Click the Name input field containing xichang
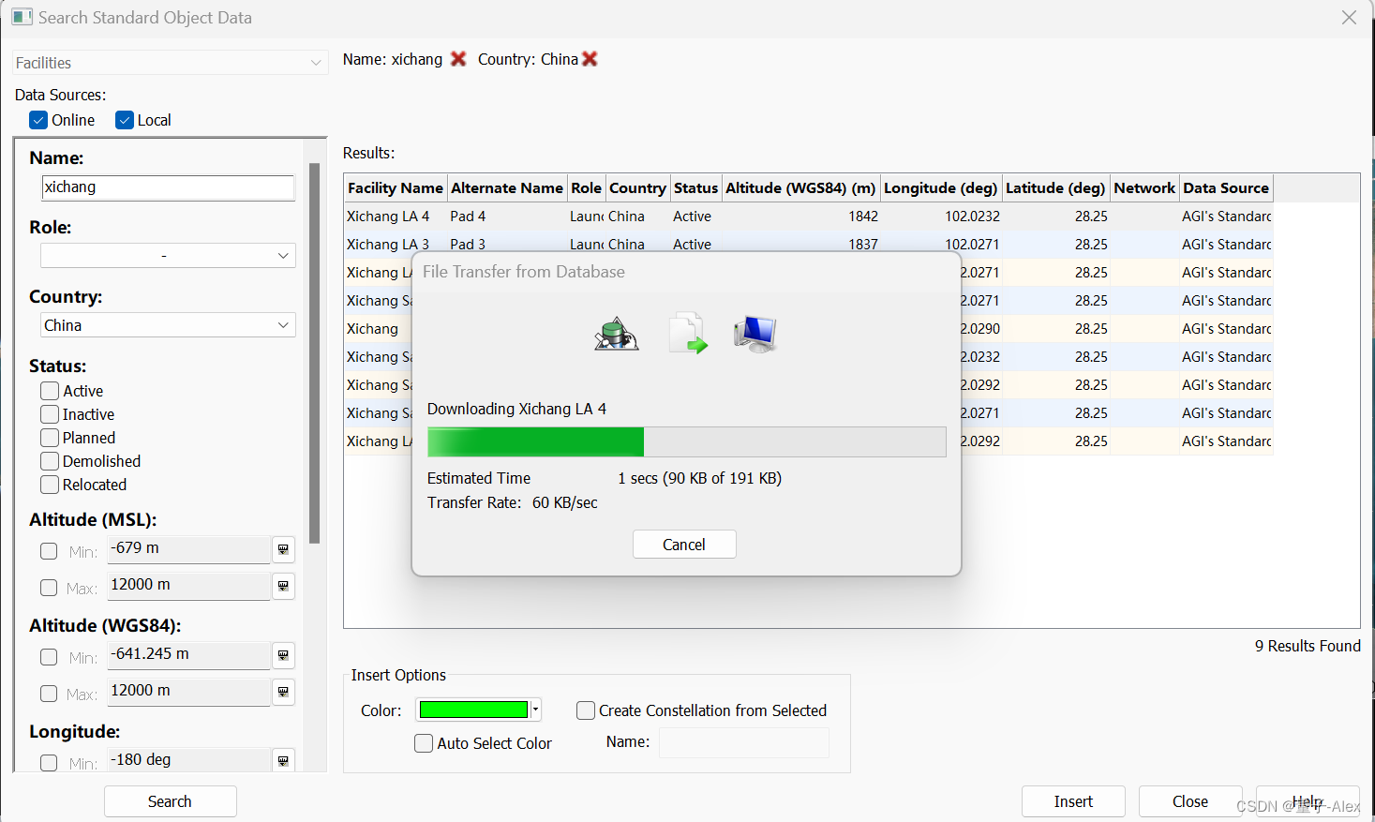The image size is (1375, 822). coord(169,187)
